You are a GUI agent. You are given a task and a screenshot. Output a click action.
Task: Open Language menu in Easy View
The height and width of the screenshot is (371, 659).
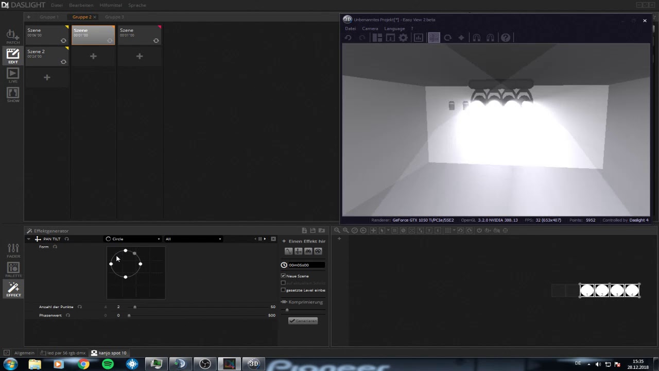click(394, 28)
